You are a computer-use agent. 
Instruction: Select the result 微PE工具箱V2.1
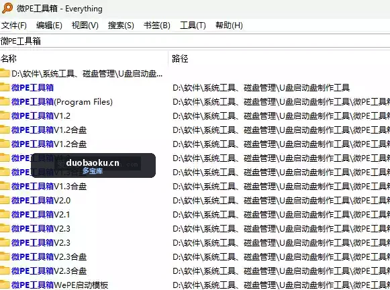40,215
